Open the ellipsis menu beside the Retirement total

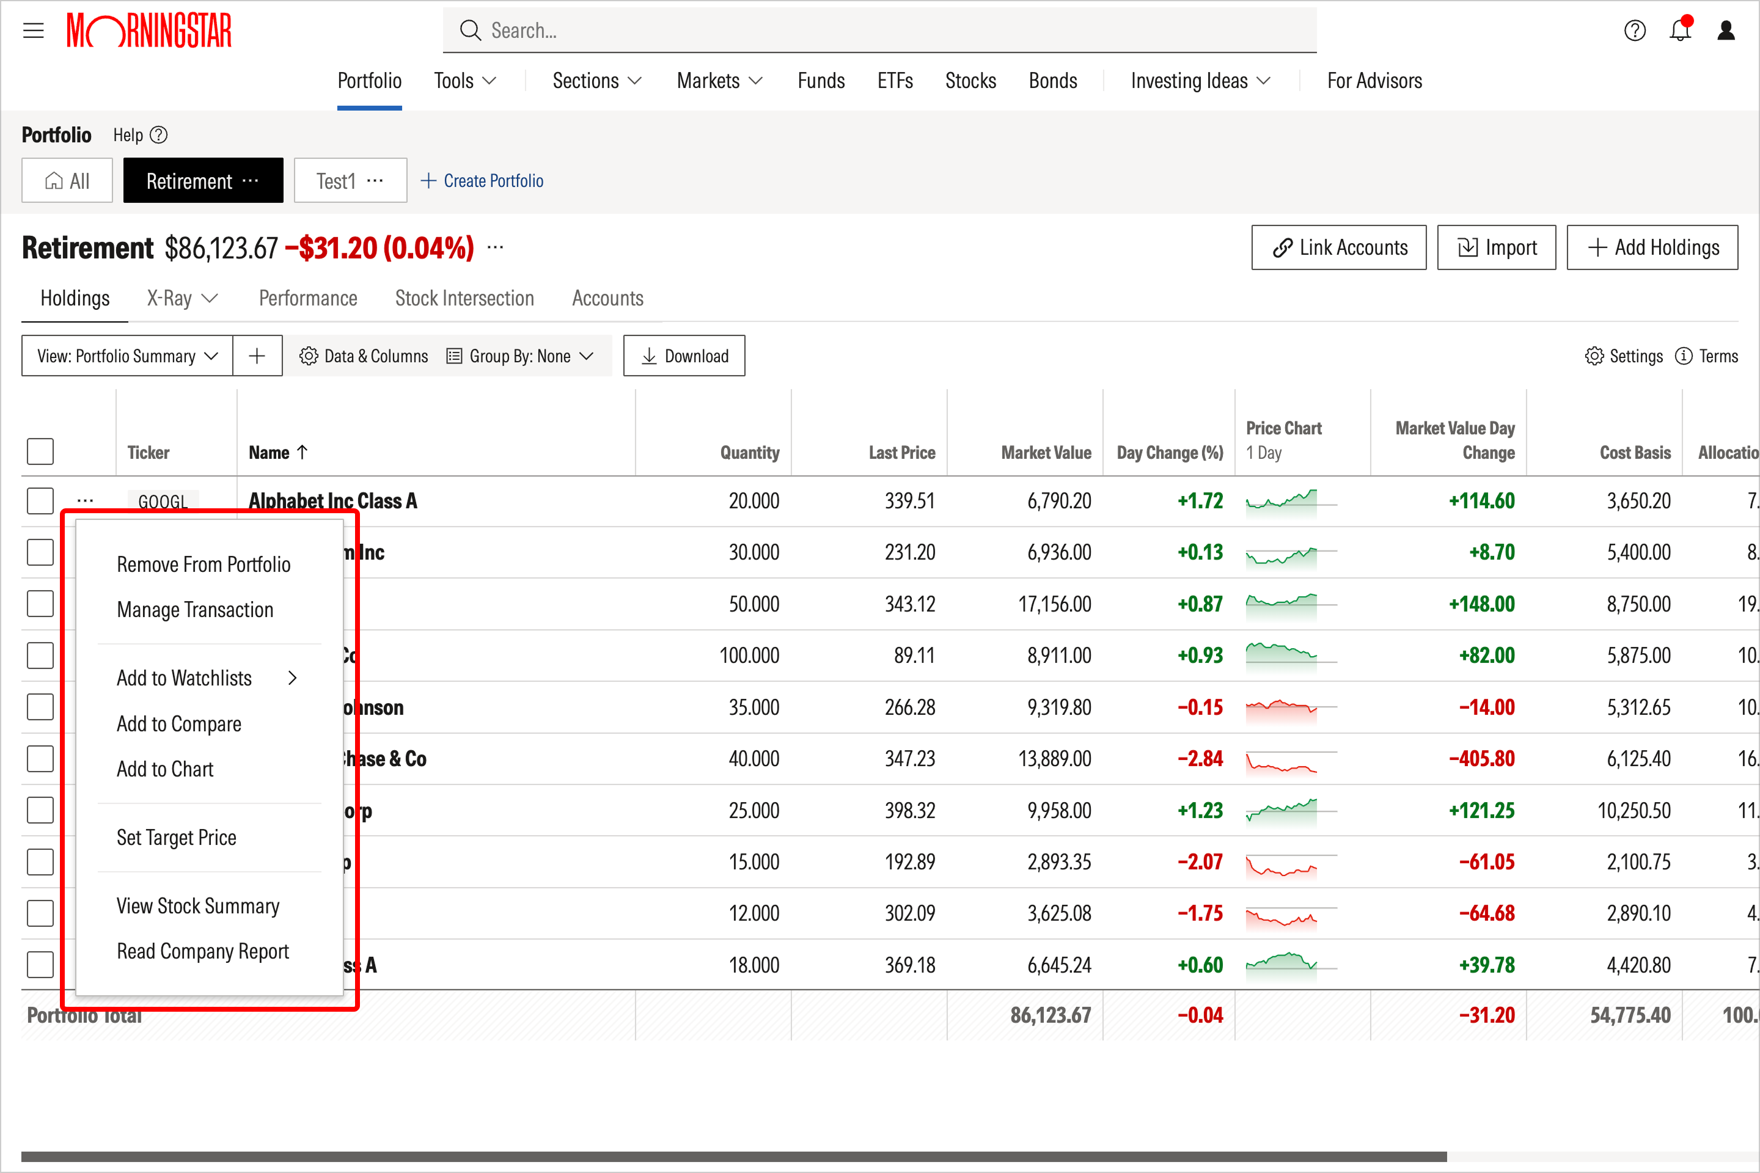(496, 247)
